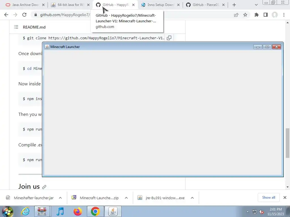This screenshot has height=217, width=290.
Task: Open Chrome three-dot menu
Action: point(284,15)
